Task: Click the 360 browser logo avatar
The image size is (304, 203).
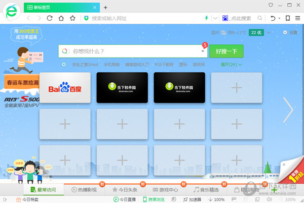Action: point(12,11)
